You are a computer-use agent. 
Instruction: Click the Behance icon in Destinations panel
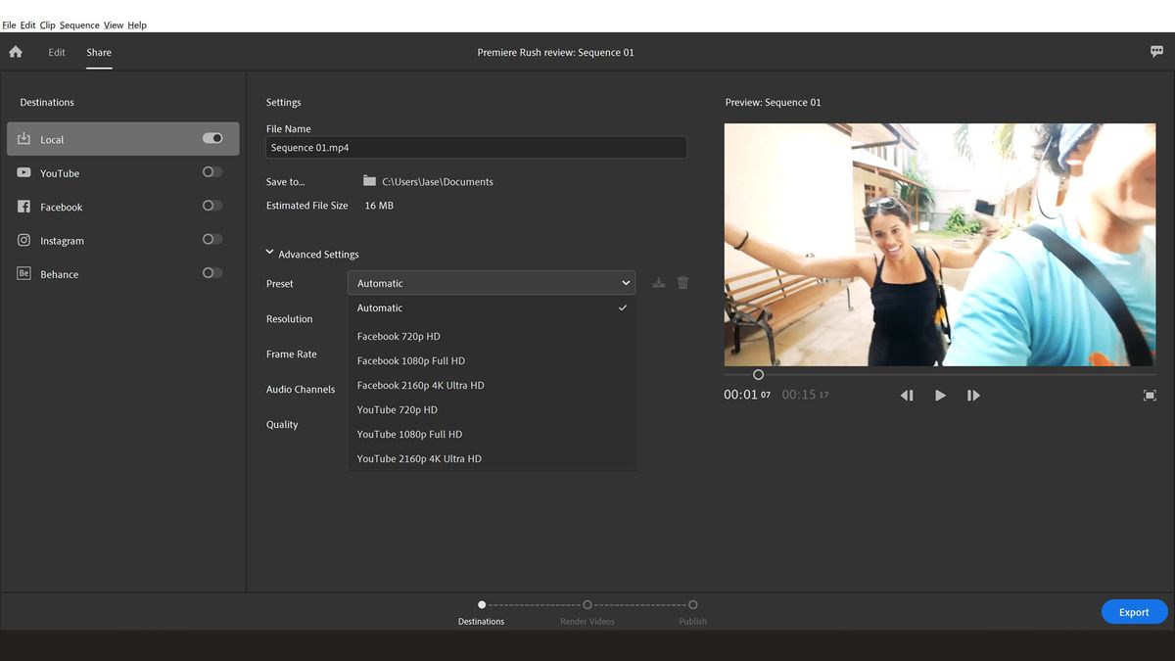click(x=23, y=273)
